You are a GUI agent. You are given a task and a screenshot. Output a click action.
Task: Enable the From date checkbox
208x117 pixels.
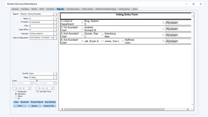[x=14, y=83]
